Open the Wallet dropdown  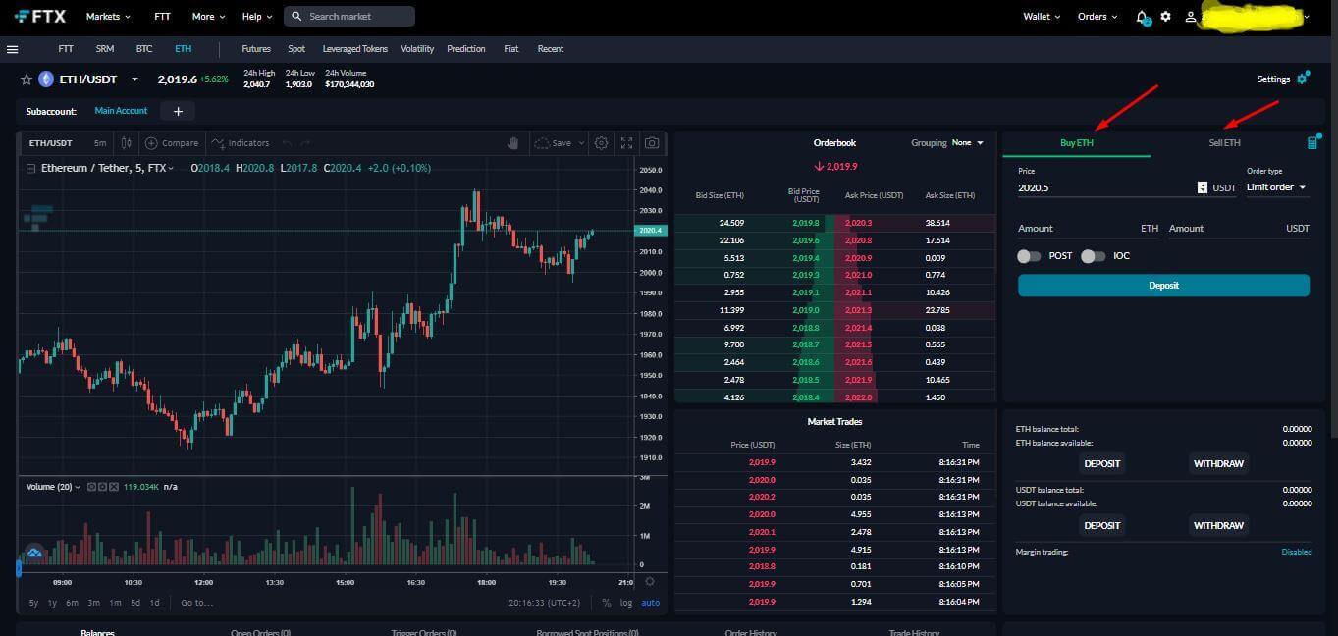(1042, 17)
